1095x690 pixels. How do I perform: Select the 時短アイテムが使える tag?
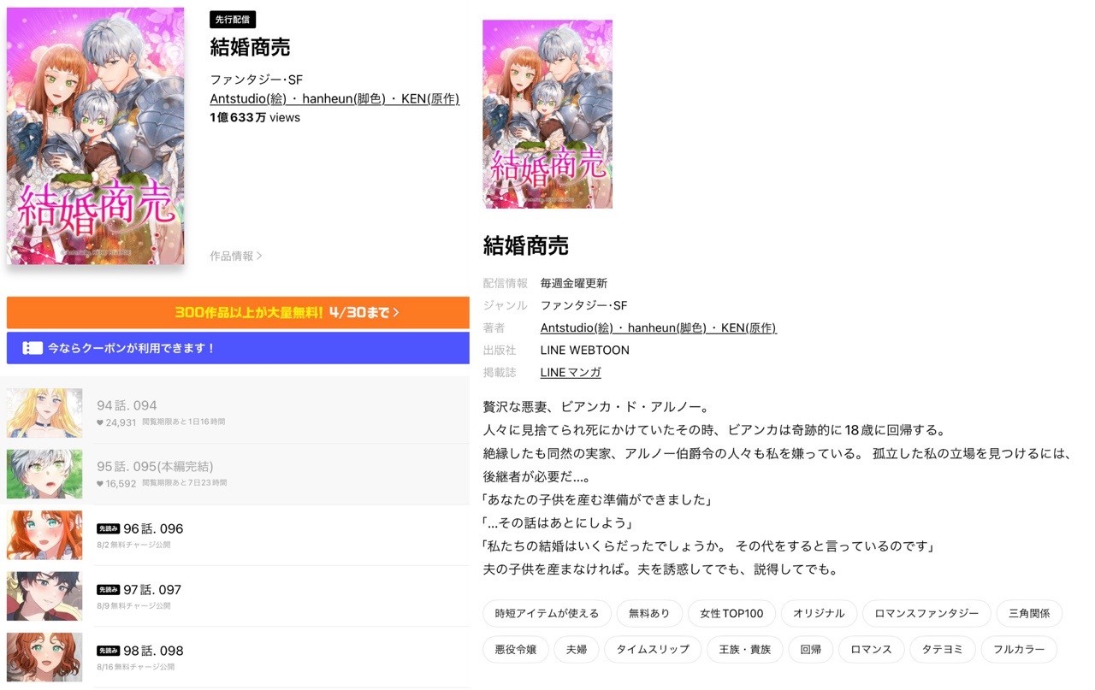(547, 613)
